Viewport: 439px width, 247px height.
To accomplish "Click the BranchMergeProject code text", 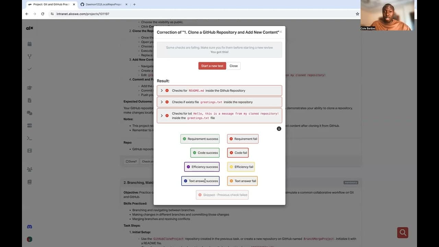I will [x=319, y=239].
